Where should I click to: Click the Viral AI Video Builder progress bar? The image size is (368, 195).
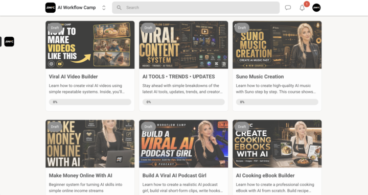pos(90,102)
